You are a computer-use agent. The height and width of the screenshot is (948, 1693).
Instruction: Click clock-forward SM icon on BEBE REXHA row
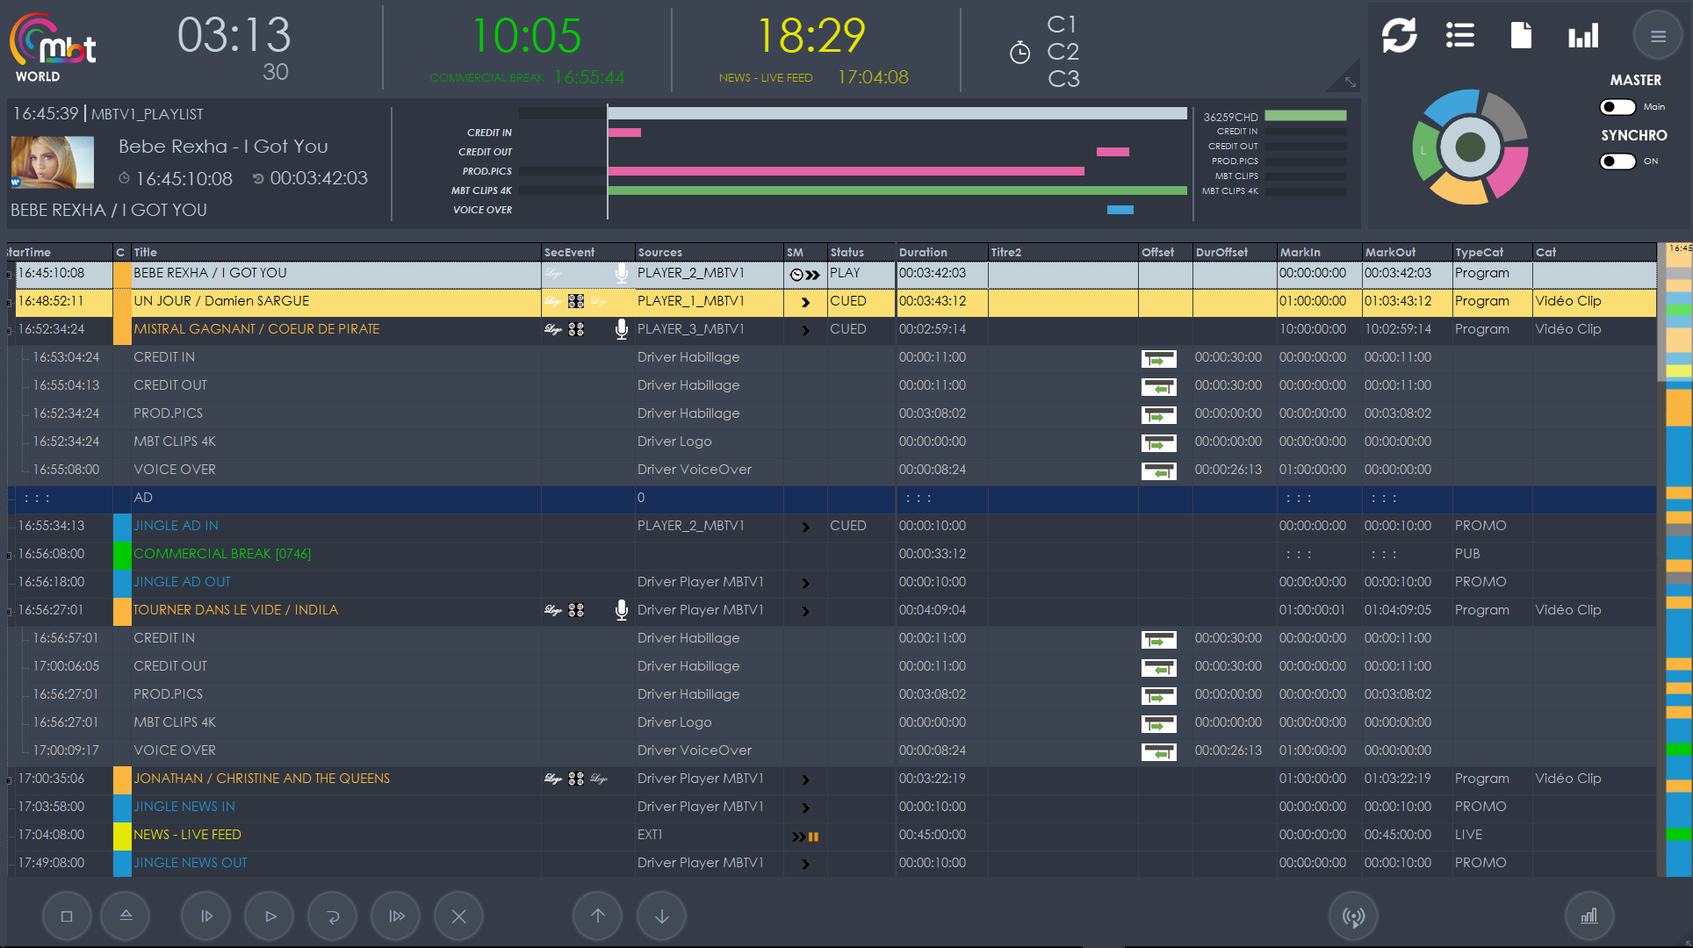[x=804, y=274]
